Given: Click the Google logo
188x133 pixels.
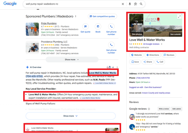Looking at the screenshot, I should tap(10, 4).
